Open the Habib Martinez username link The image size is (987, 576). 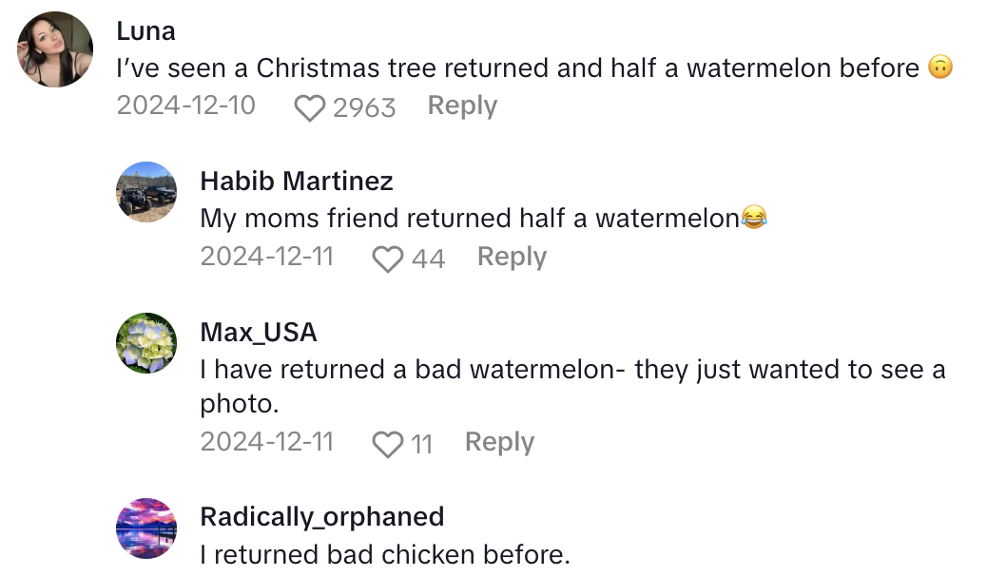[297, 181]
